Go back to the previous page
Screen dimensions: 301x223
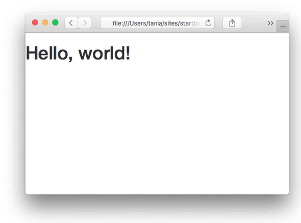(x=71, y=23)
